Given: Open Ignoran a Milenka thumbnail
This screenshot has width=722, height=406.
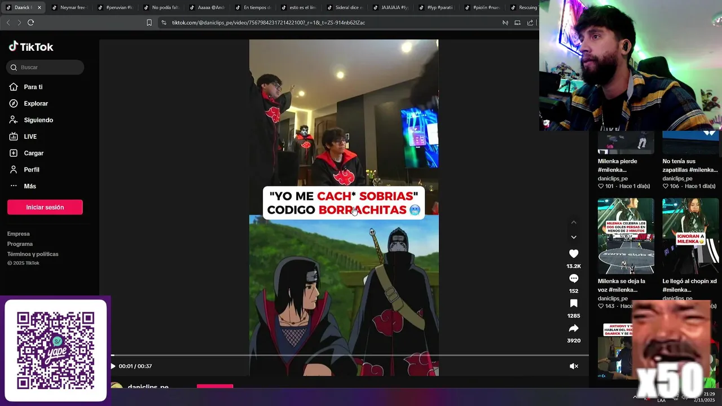Looking at the screenshot, I should 690,236.
